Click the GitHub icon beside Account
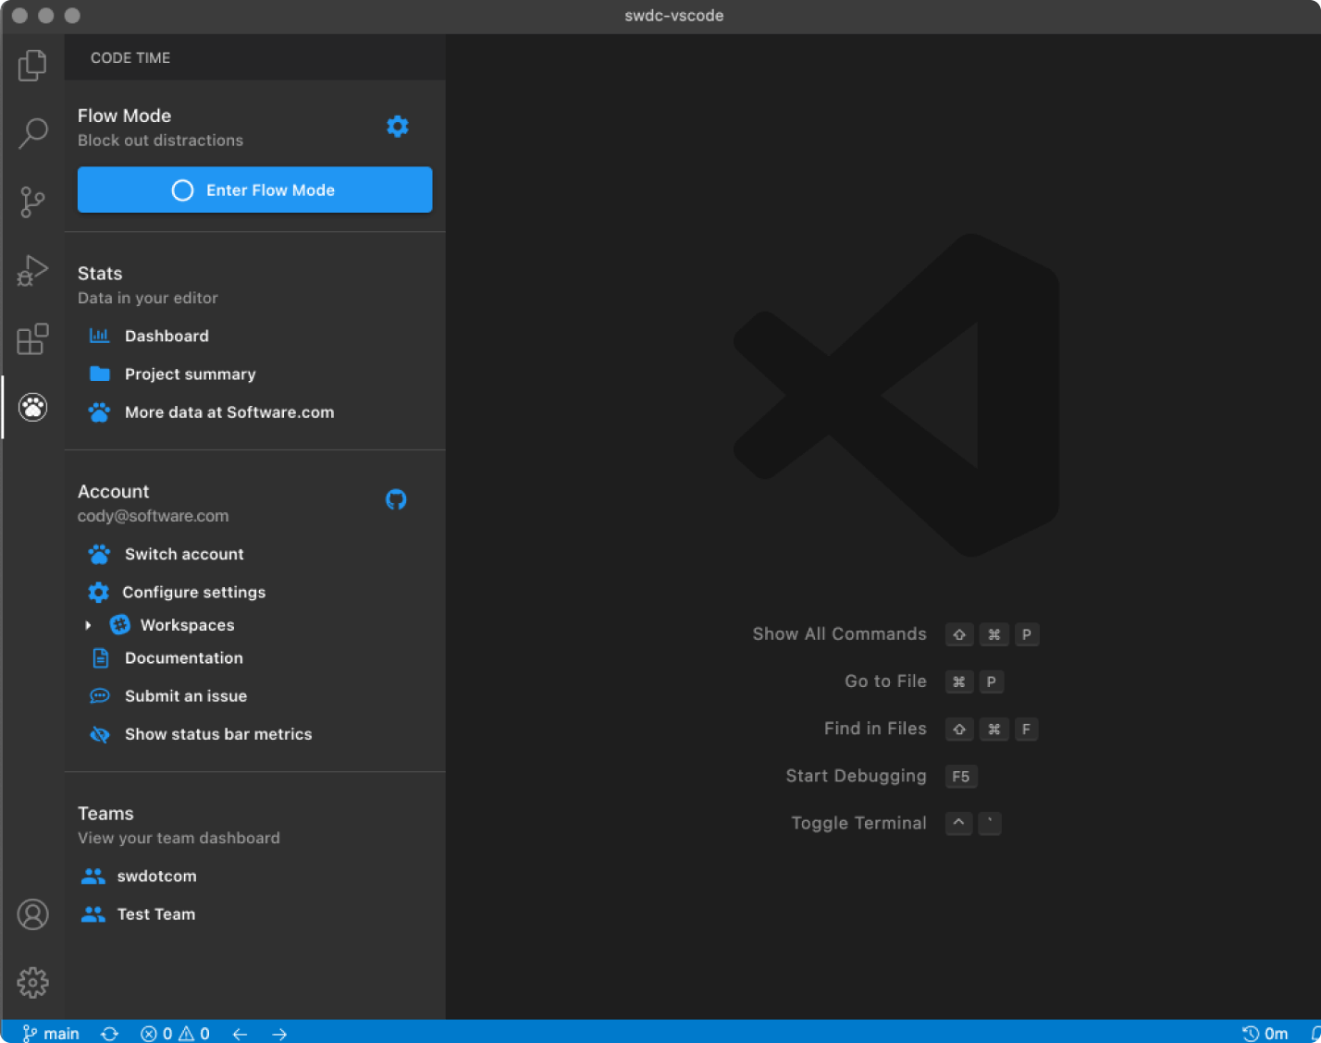Screen dimensions: 1321x1043 [396, 499]
